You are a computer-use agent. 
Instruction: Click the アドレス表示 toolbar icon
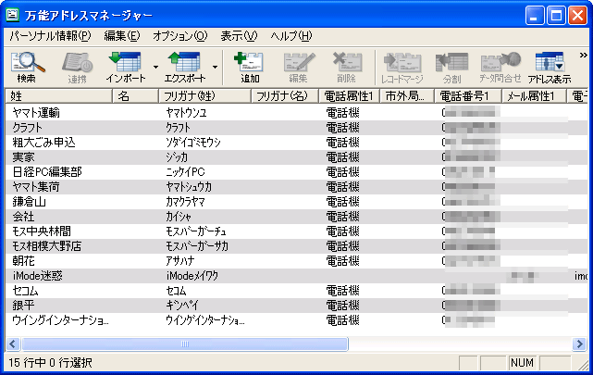click(x=550, y=68)
